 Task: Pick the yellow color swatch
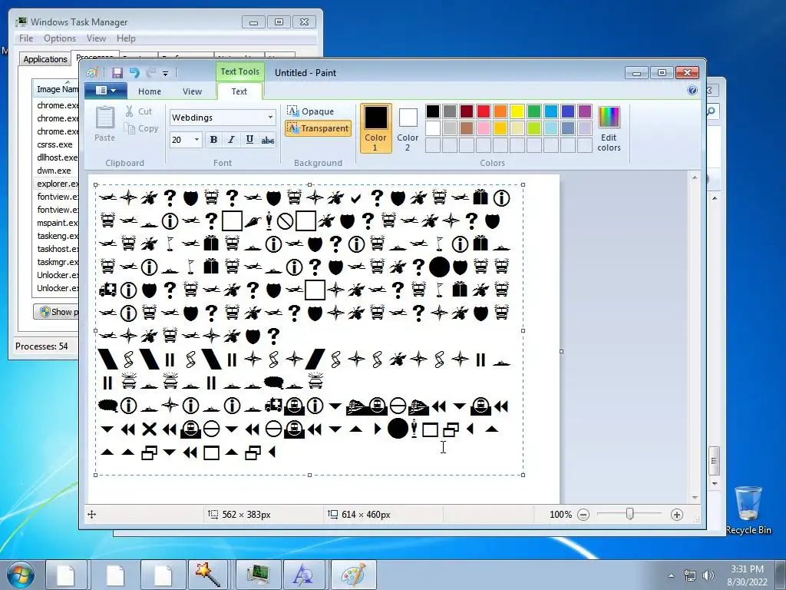coord(517,111)
